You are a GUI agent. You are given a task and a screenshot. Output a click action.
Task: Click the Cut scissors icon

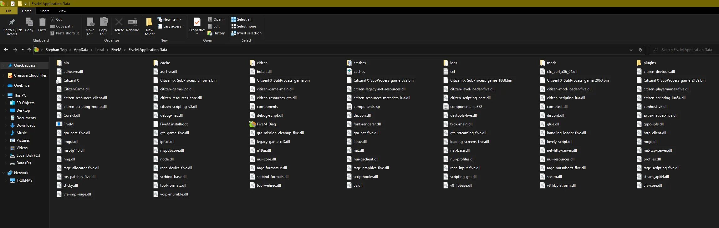53,19
